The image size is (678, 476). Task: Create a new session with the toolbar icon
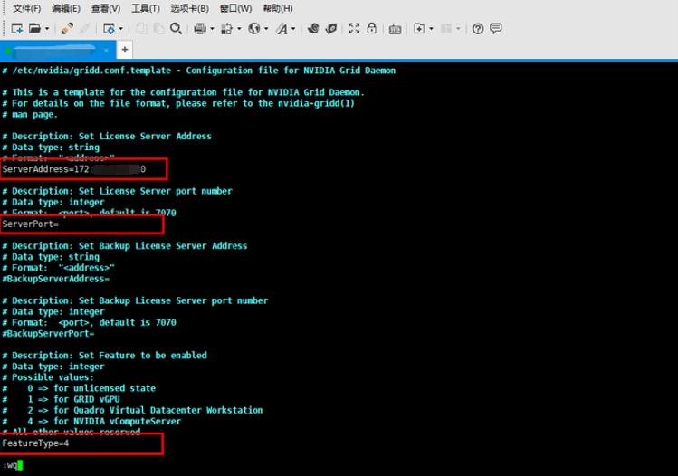pyautogui.click(x=17, y=29)
